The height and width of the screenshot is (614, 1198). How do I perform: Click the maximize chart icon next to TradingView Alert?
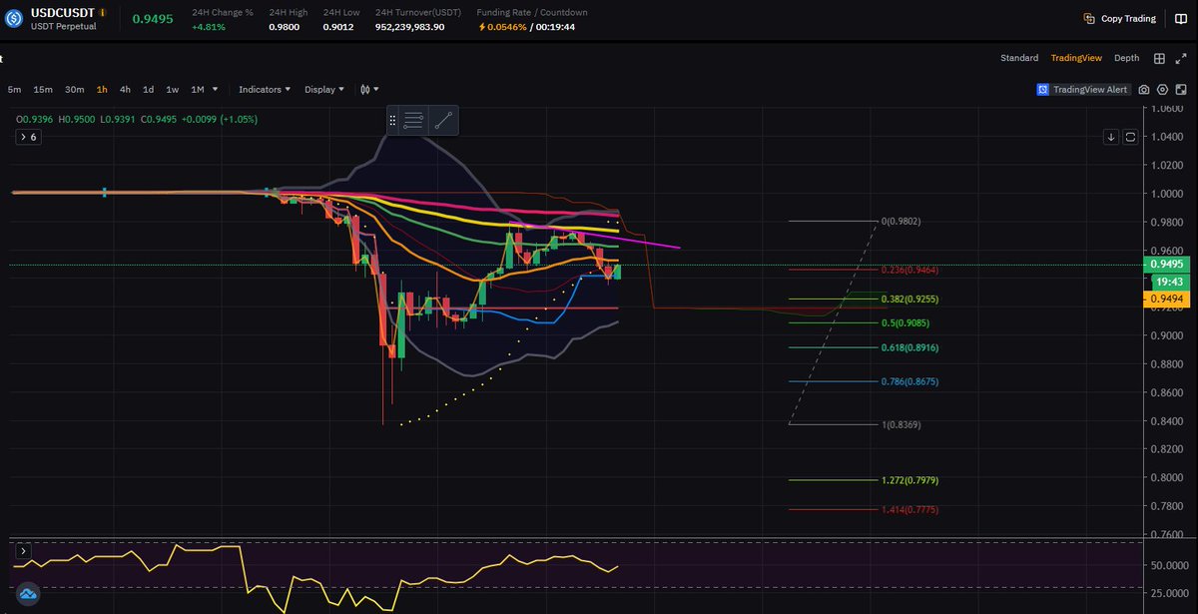pyautogui.click(x=1182, y=89)
